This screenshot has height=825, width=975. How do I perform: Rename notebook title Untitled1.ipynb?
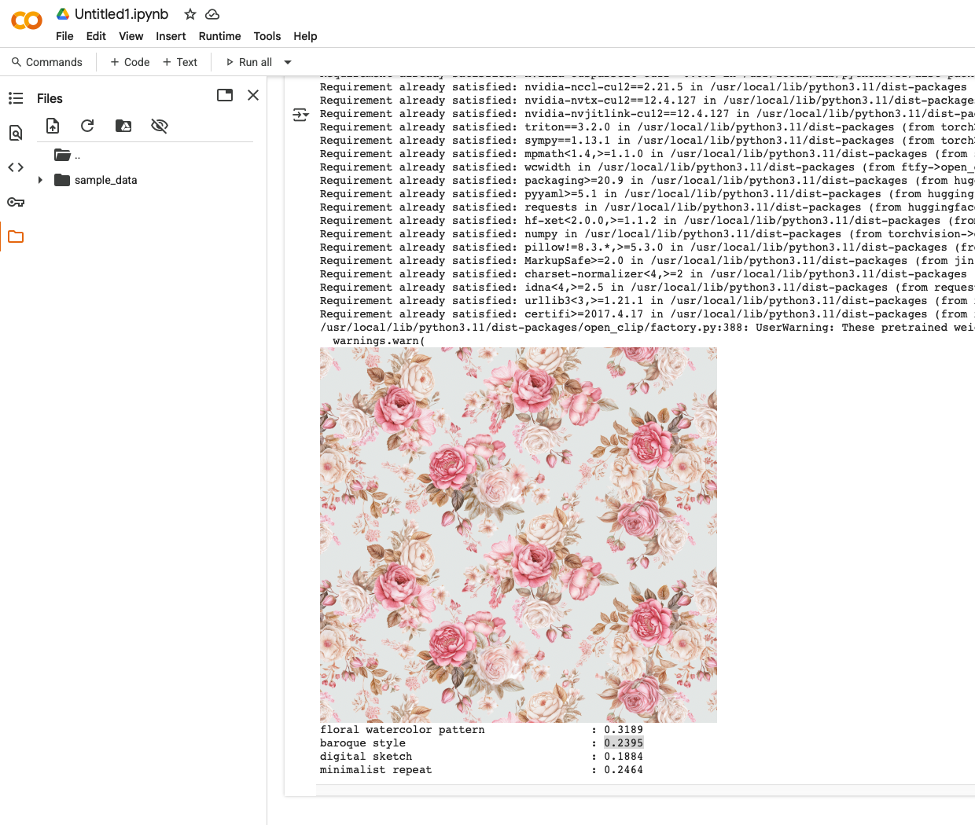[121, 14]
